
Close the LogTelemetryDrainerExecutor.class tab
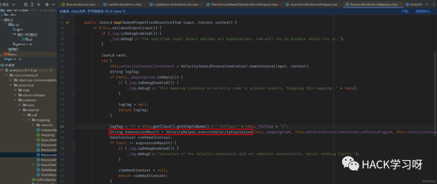tap(201, 4)
